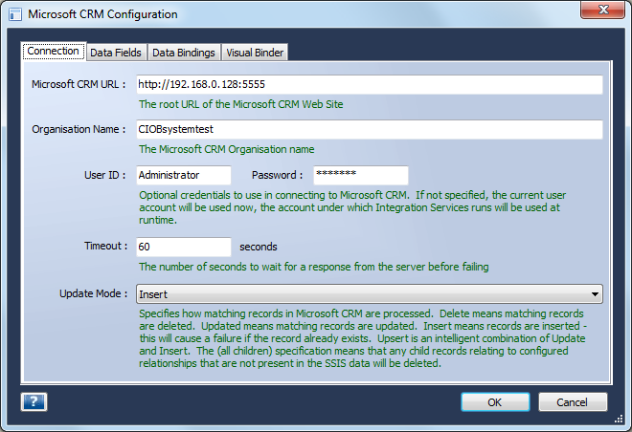Cancel the configuration dialog
The image size is (632, 432).
573,402
